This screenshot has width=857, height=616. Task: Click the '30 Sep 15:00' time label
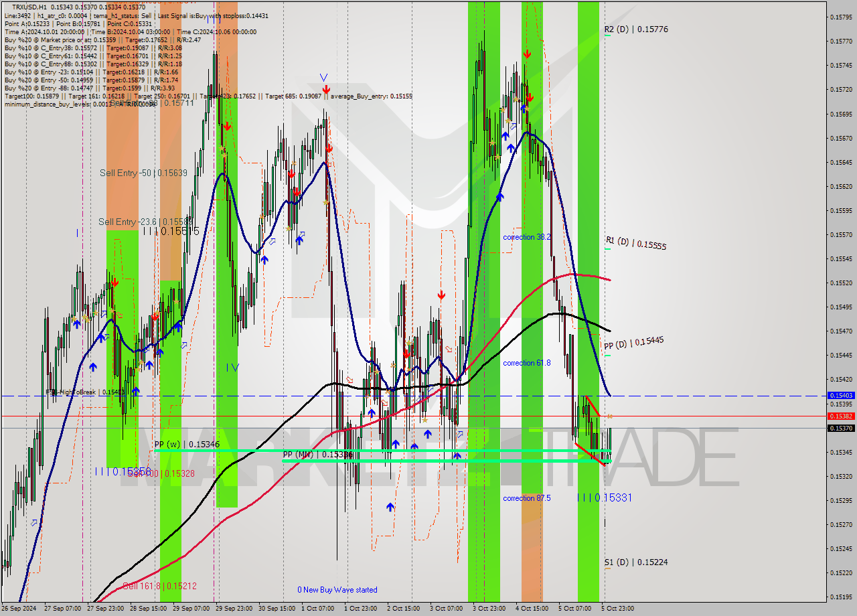coord(275,609)
